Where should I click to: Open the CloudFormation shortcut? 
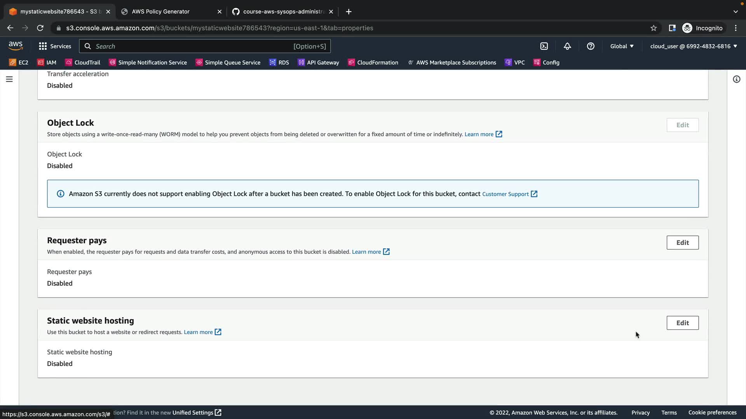(373, 62)
